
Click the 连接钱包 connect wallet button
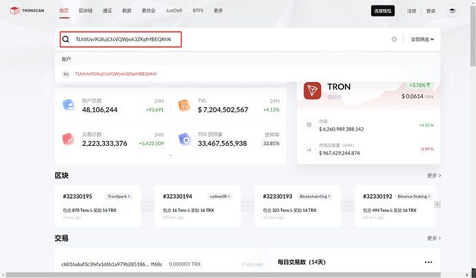(383, 11)
